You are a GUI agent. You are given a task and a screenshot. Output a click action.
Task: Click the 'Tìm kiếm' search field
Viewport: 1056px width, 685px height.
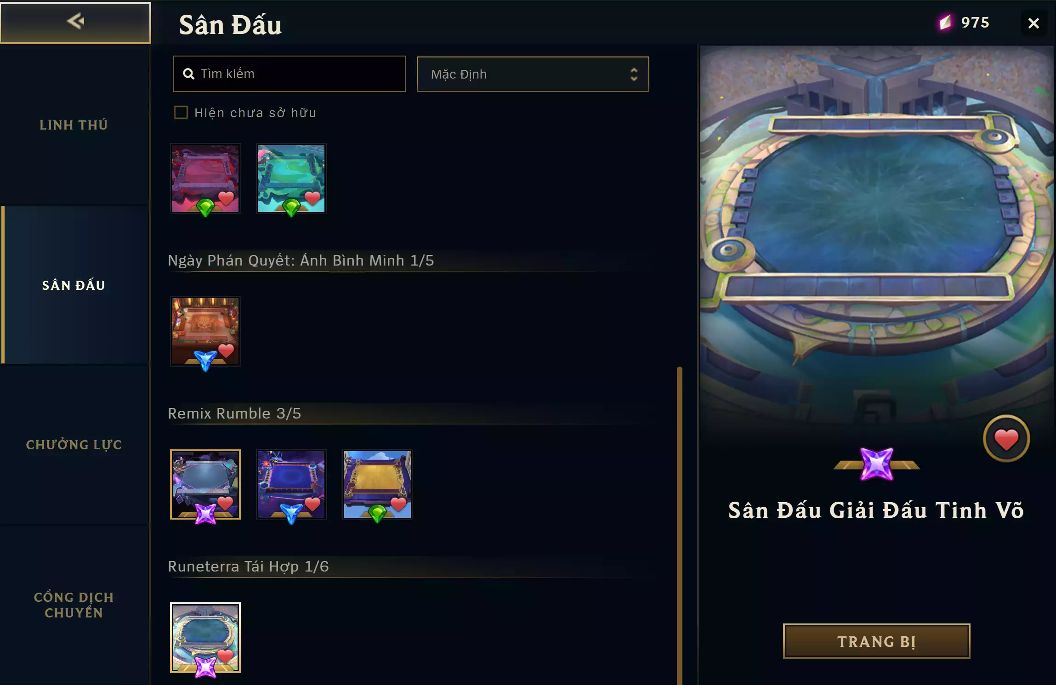pos(289,74)
